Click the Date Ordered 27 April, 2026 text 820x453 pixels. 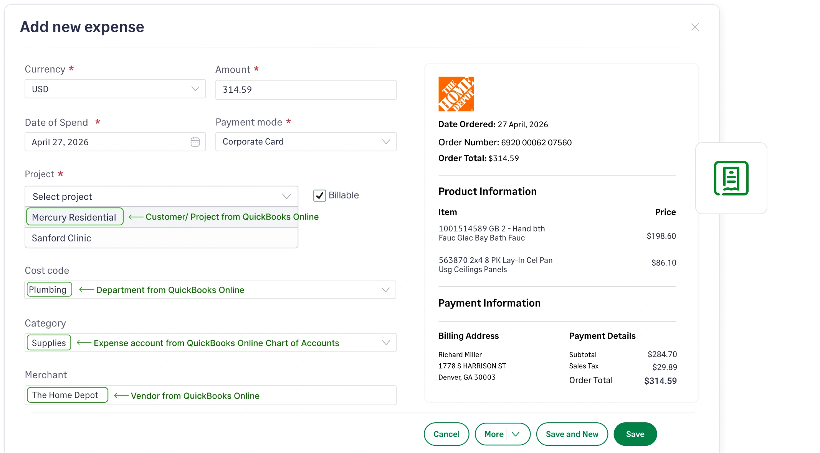(493, 125)
